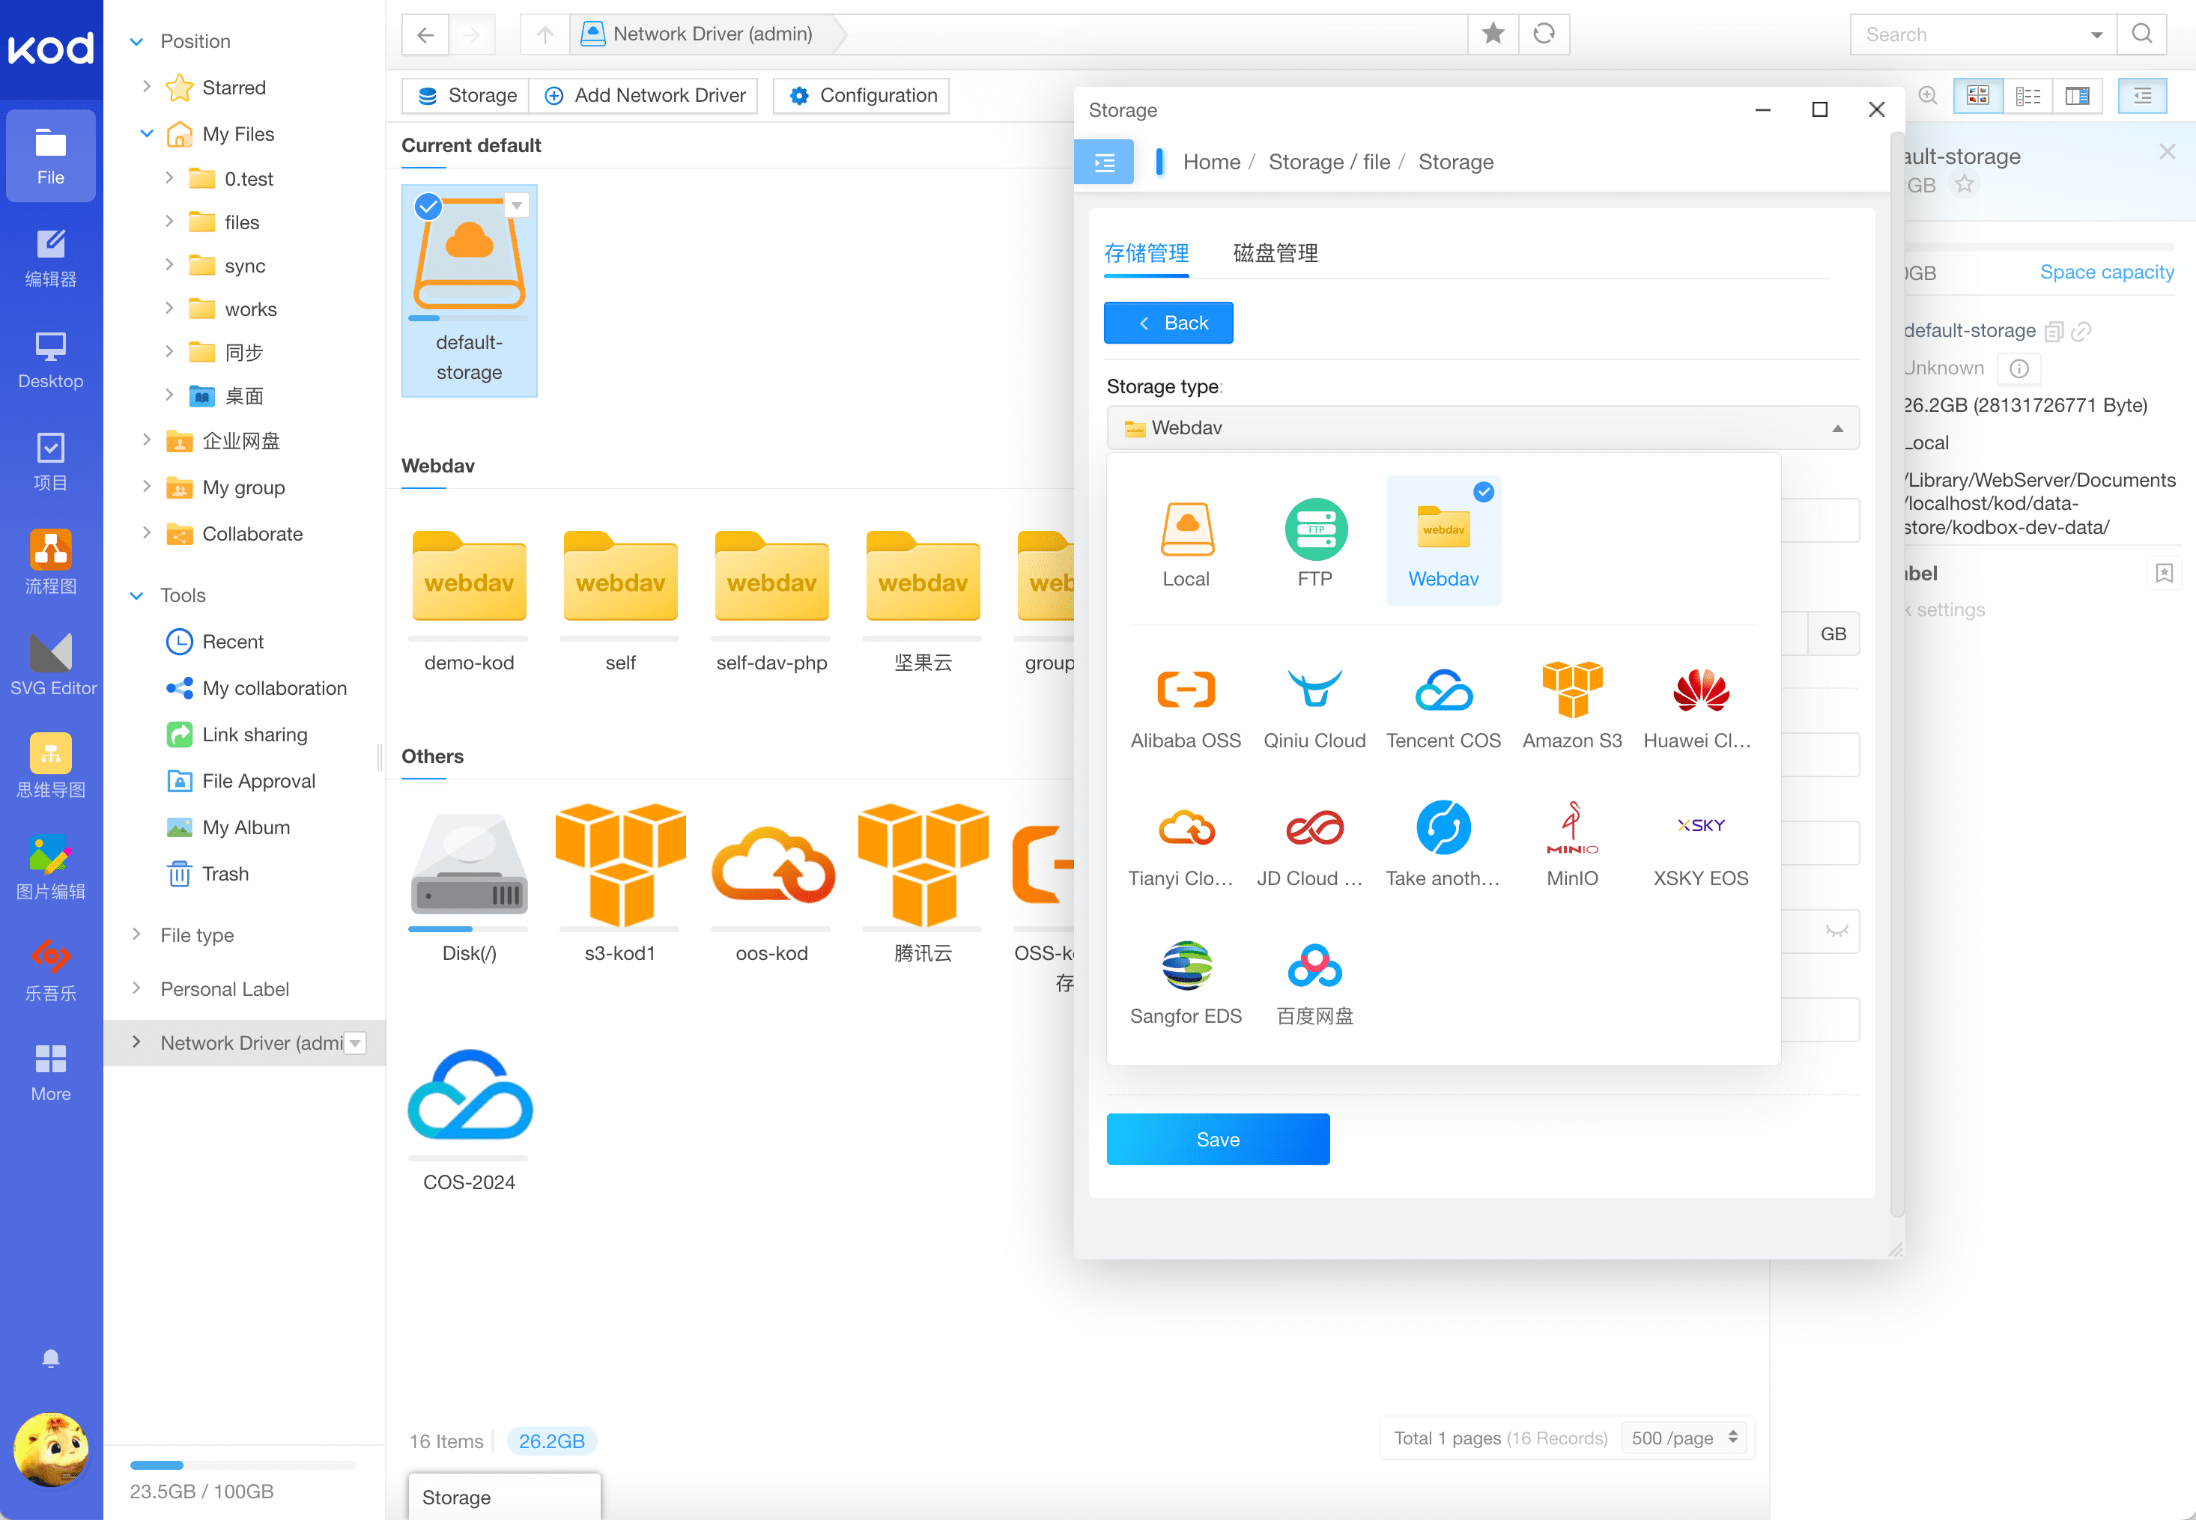
Task: Deselect the checked default-storage item
Action: coord(428,206)
